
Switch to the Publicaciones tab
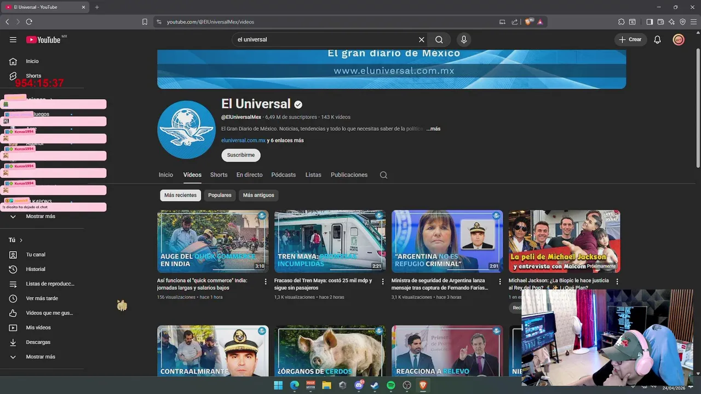pyautogui.click(x=349, y=175)
